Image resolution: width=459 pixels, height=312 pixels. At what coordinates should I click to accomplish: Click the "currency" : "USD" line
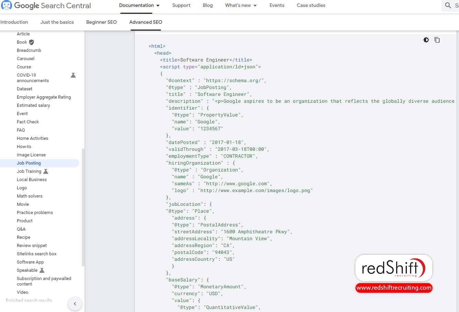click(197, 293)
